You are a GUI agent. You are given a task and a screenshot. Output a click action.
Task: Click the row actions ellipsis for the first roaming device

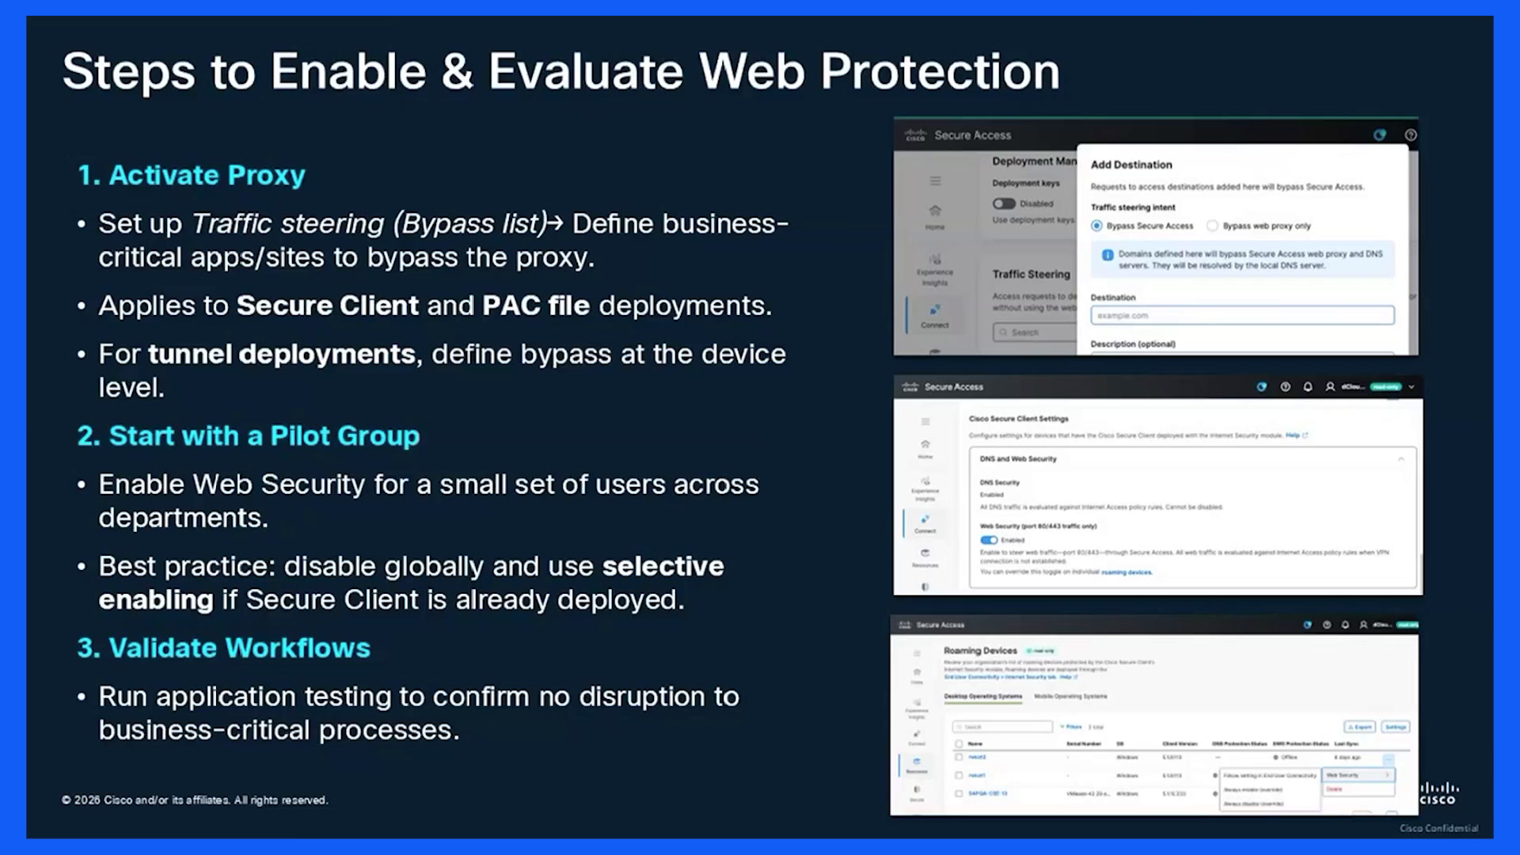tap(1388, 759)
